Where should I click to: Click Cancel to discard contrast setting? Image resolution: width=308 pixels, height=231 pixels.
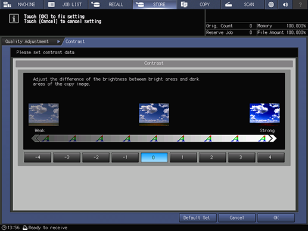(x=237, y=218)
